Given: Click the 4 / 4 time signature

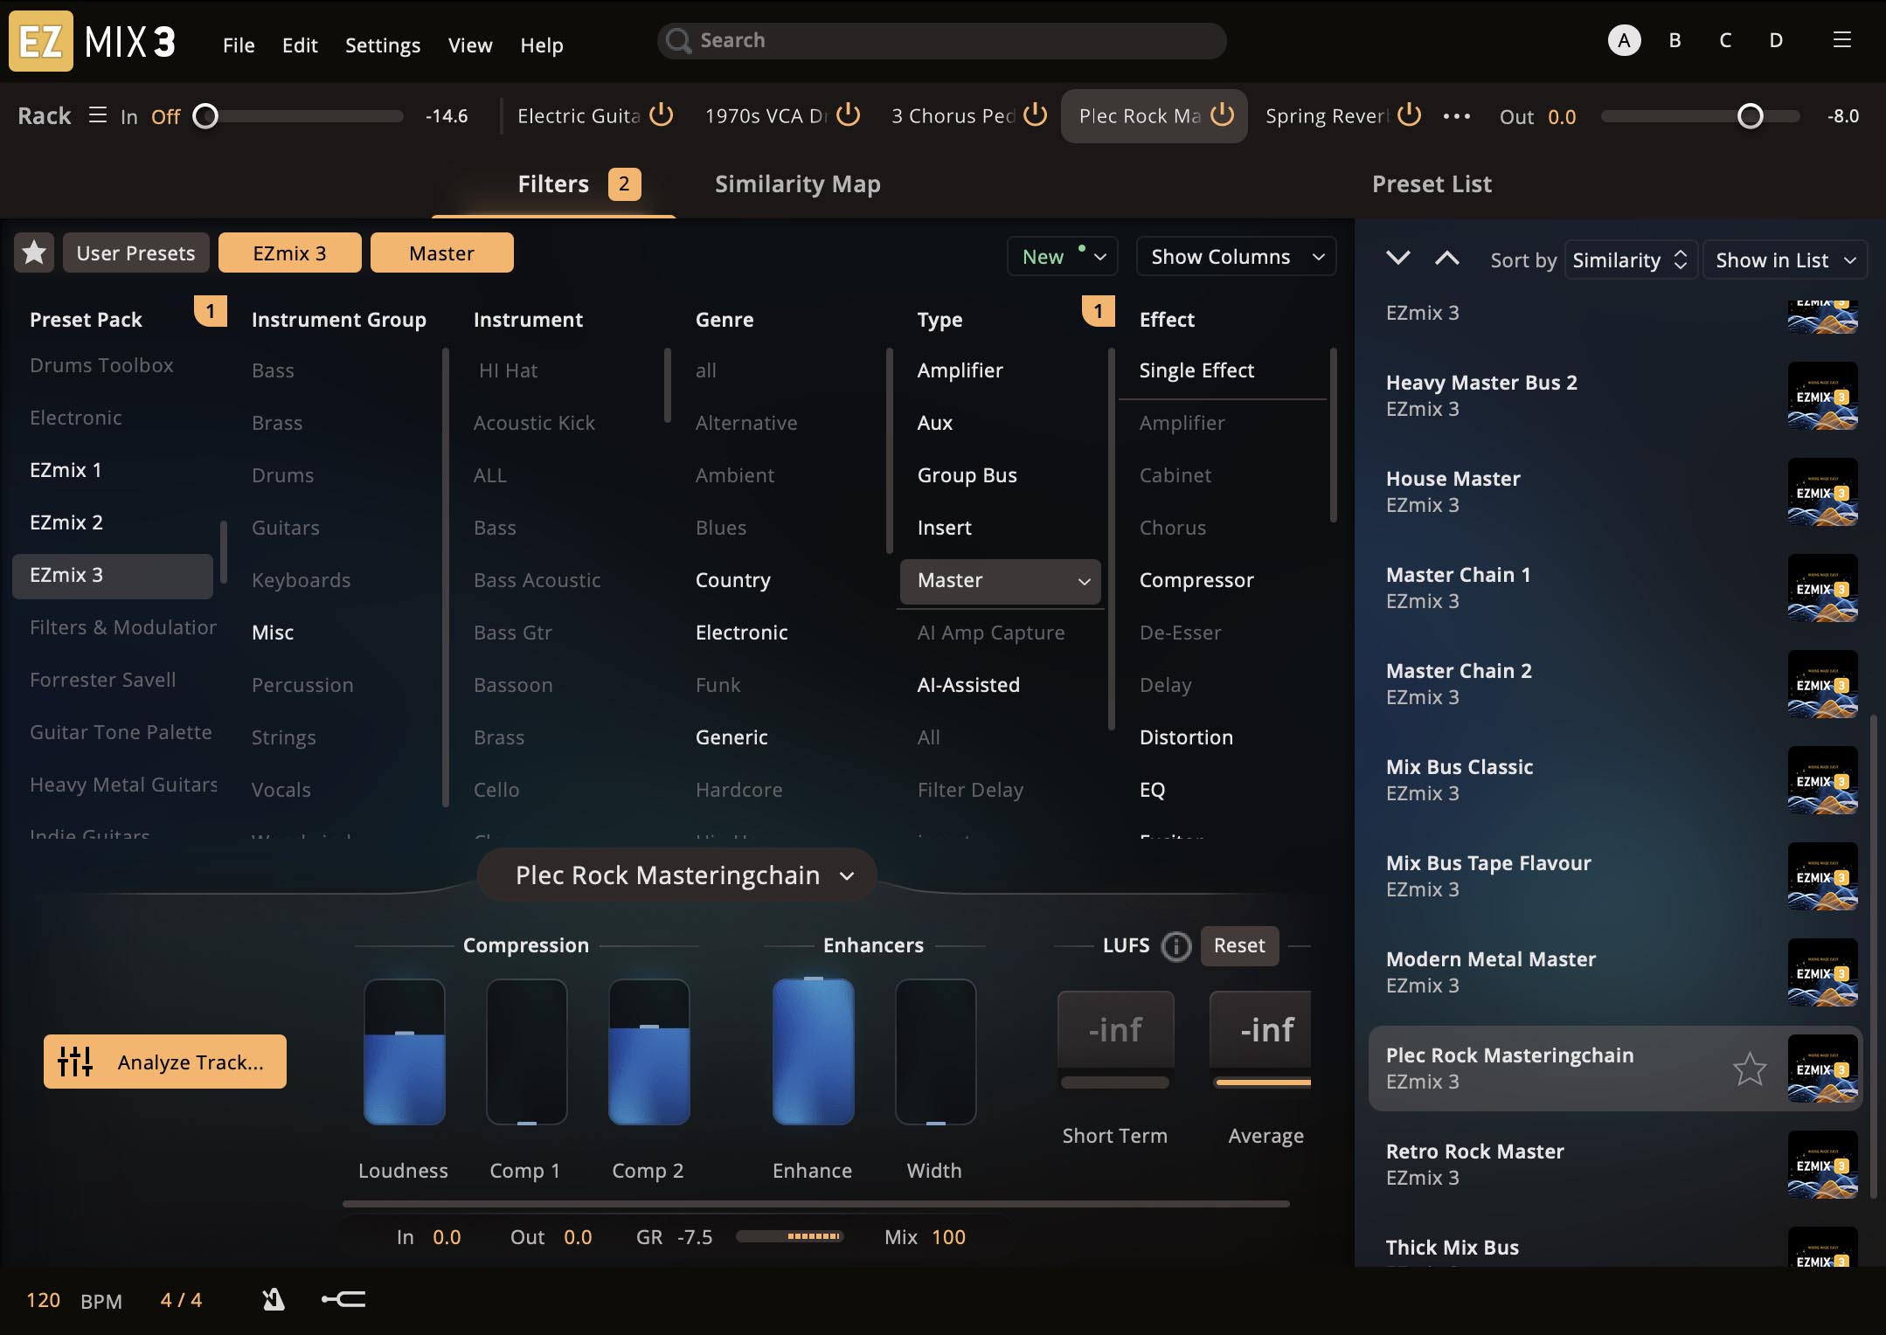Looking at the screenshot, I should click(181, 1300).
